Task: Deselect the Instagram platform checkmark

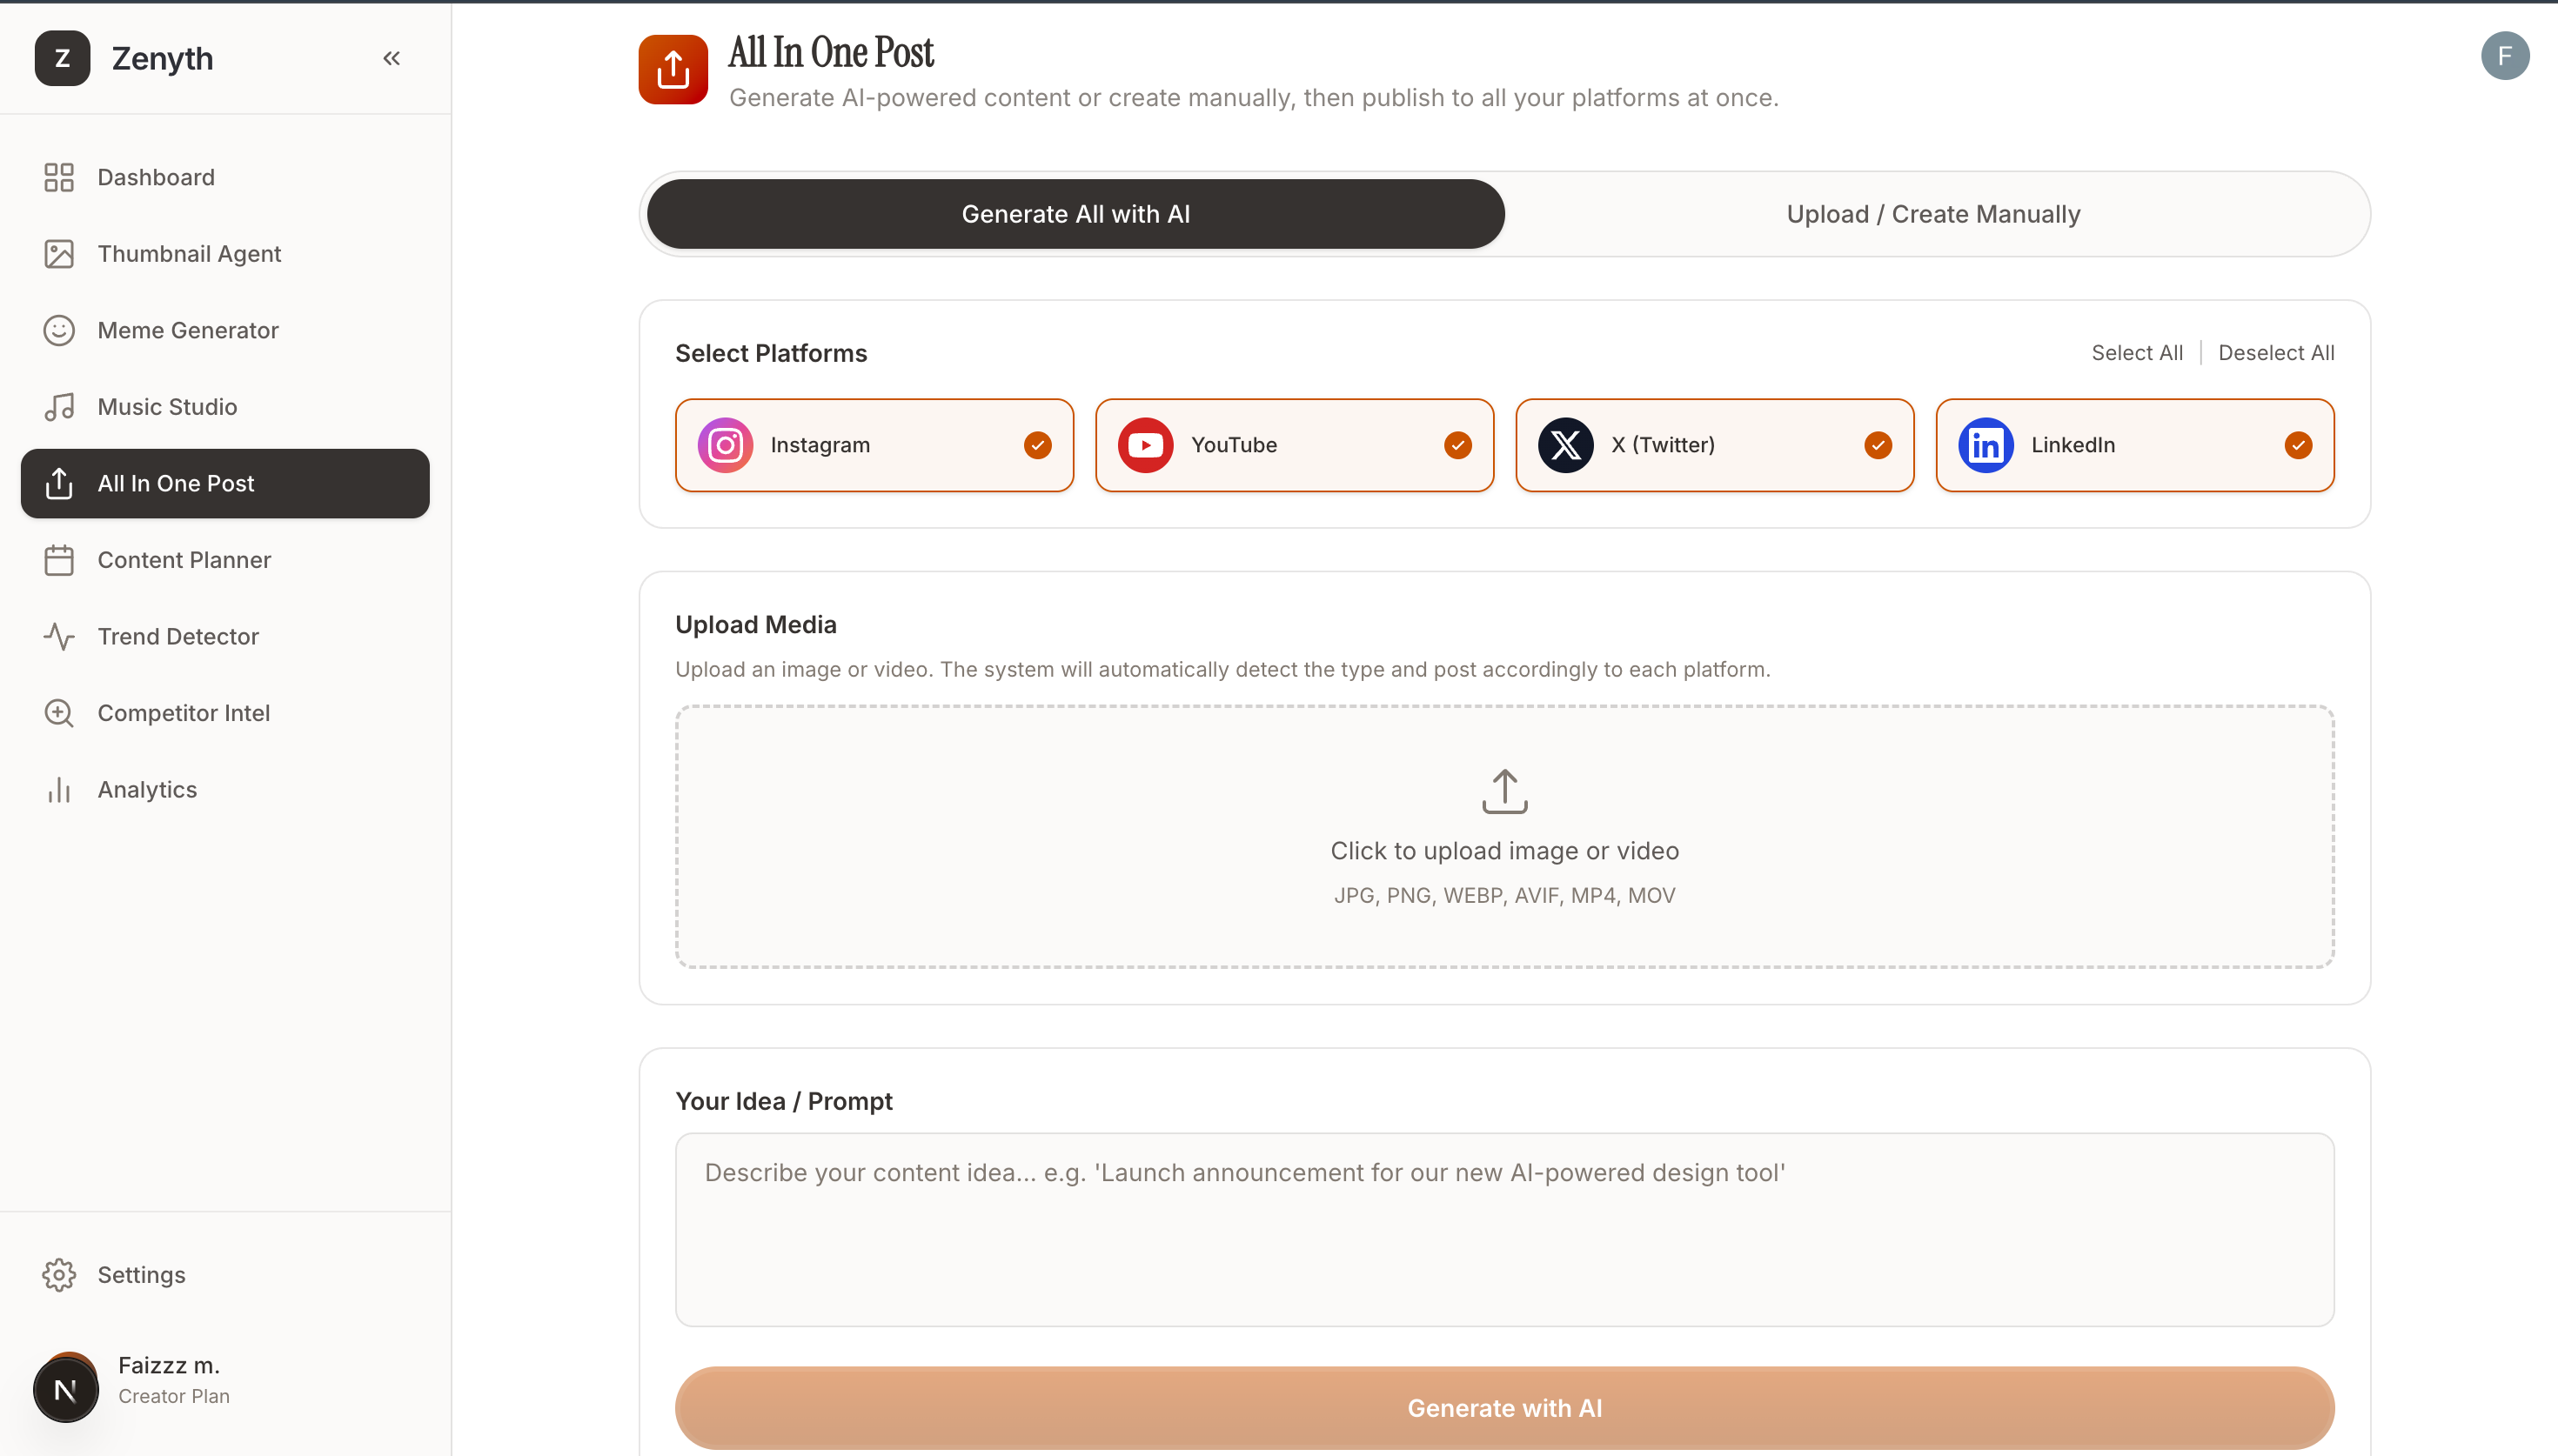Action: pyautogui.click(x=1037, y=446)
